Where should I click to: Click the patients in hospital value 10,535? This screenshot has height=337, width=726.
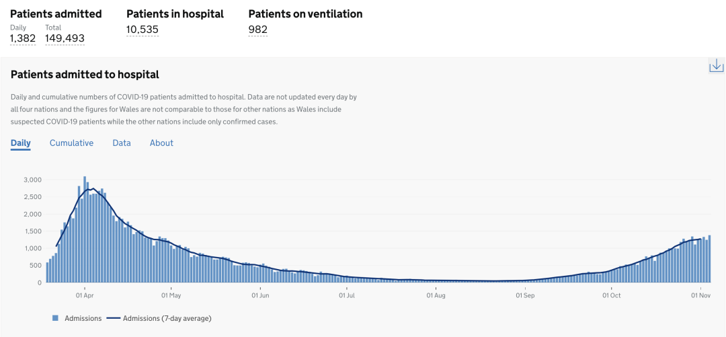point(143,29)
